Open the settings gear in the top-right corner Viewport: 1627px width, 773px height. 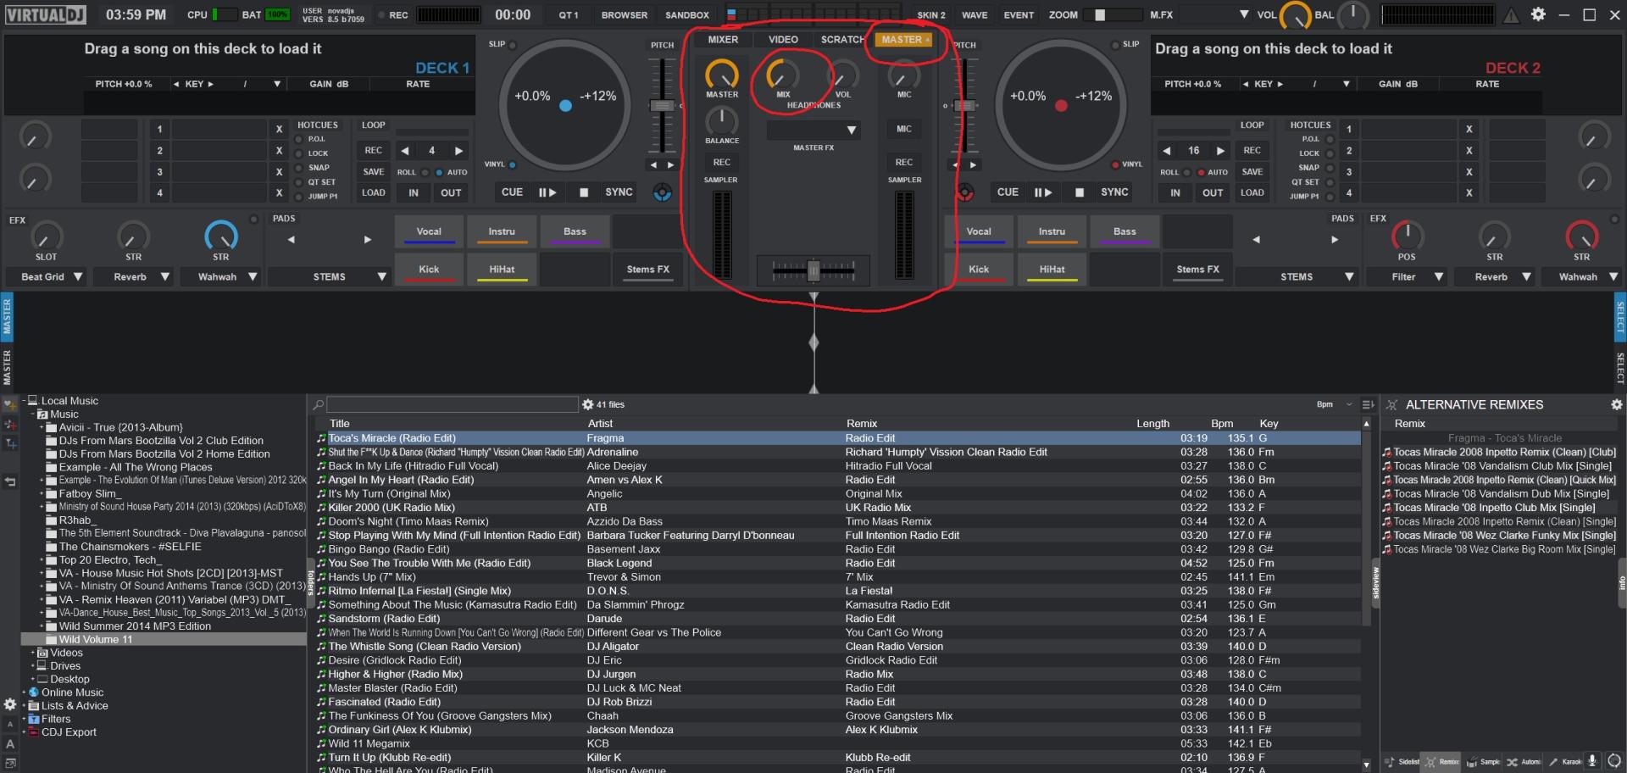pyautogui.click(x=1540, y=14)
